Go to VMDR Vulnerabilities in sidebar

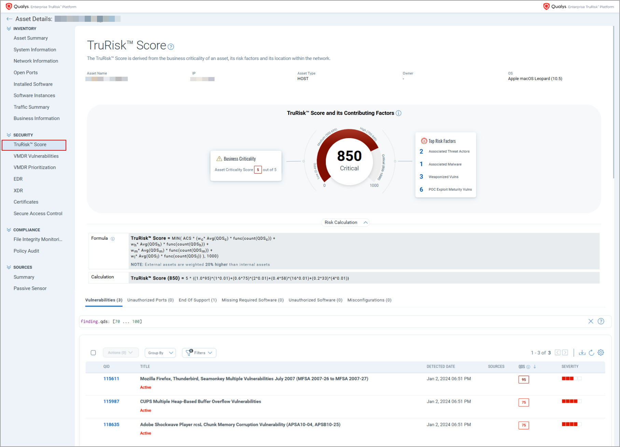tap(36, 156)
